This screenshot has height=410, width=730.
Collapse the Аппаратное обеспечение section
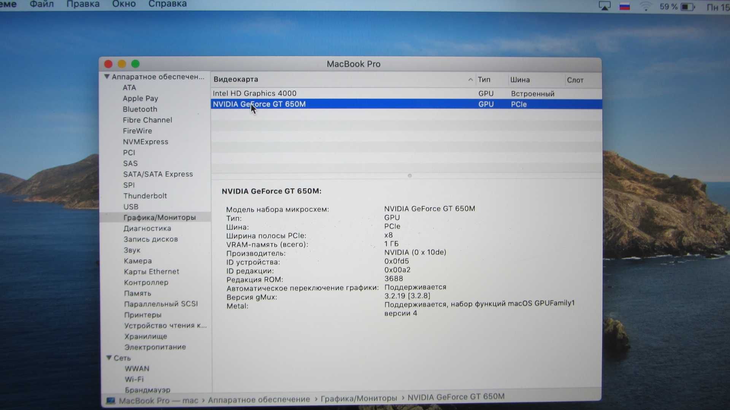(x=107, y=77)
